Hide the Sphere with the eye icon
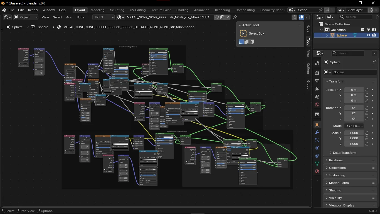 click(x=368, y=35)
